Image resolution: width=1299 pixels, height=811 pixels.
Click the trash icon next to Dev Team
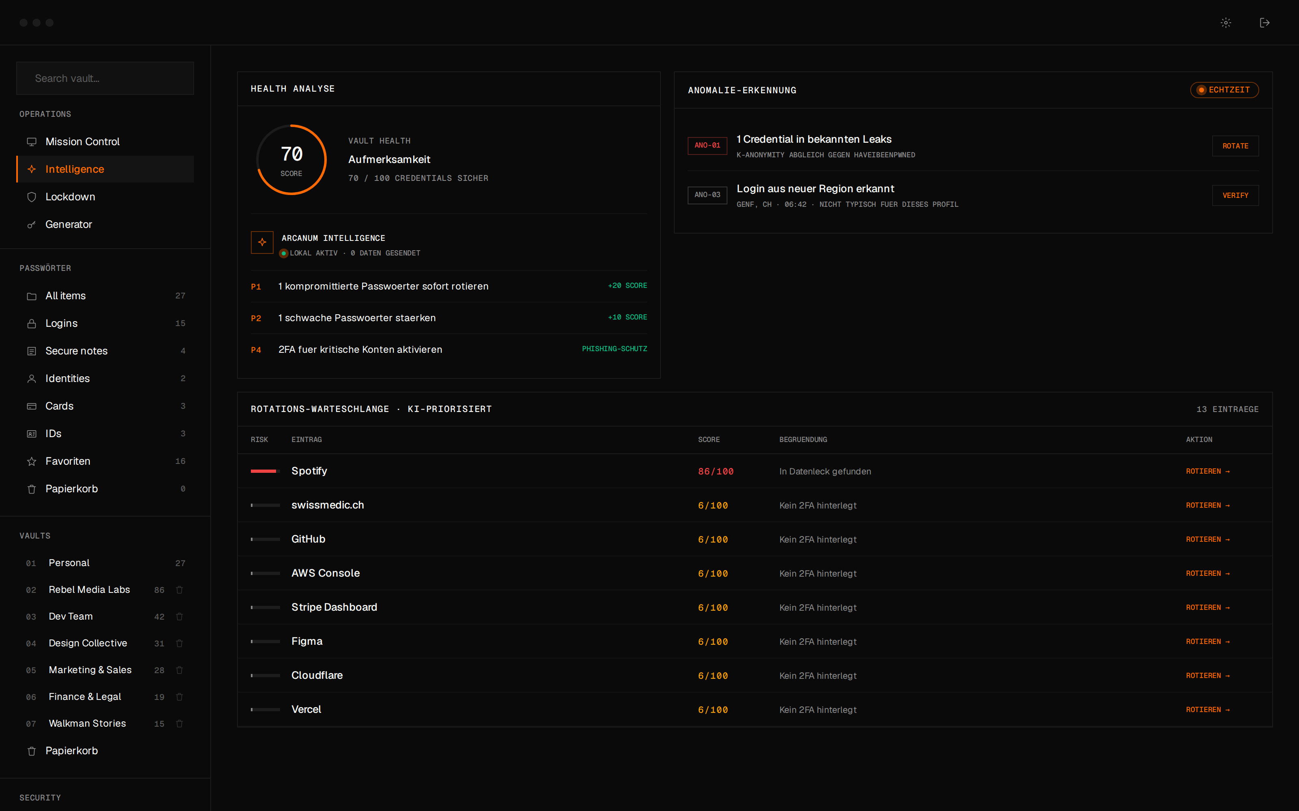(x=180, y=616)
